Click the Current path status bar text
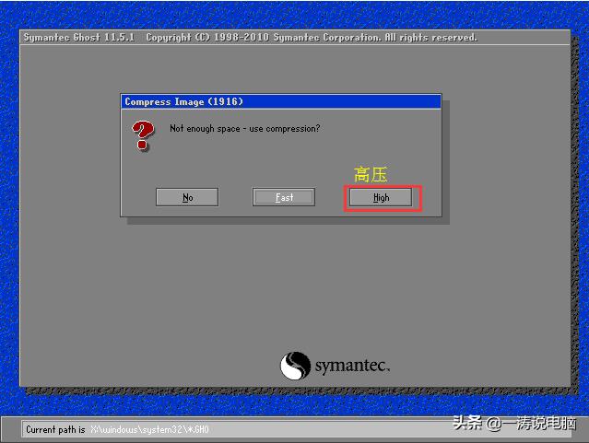 click(x=117, y=429)
